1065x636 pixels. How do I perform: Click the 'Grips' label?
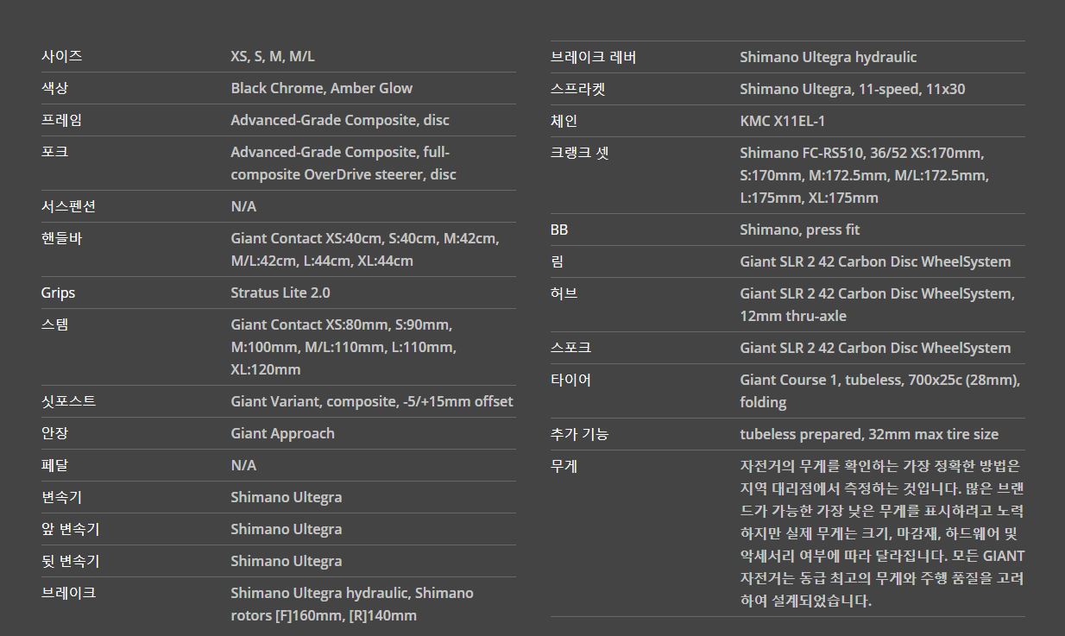point(59,293)
